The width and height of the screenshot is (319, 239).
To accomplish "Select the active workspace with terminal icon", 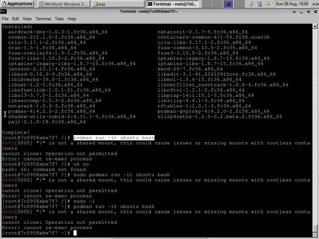I will [228, 4].
